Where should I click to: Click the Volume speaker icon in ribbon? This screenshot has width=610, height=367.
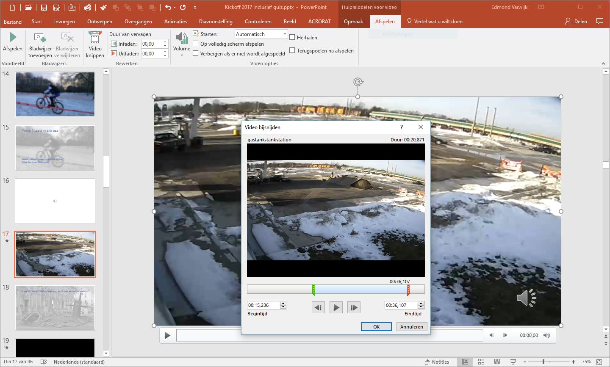point(181,38)
